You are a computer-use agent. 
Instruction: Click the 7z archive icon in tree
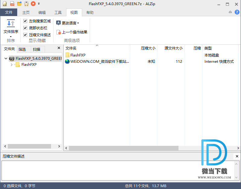[x=12, y=59]
